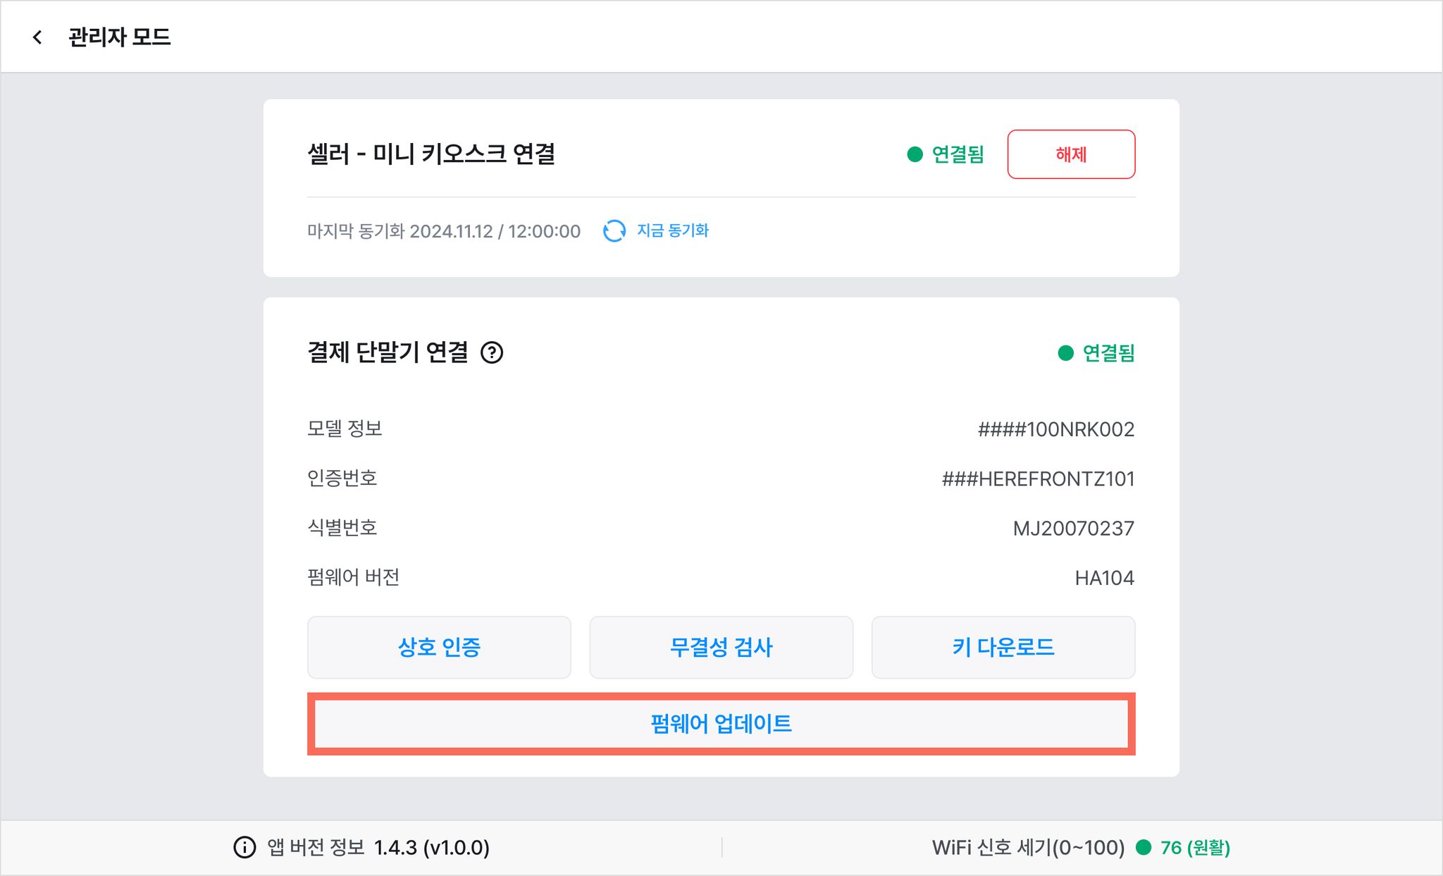This screenshot has height=876, width=1443.
Task: Click the 키 다운로드 button
Action: [1003, 648]
